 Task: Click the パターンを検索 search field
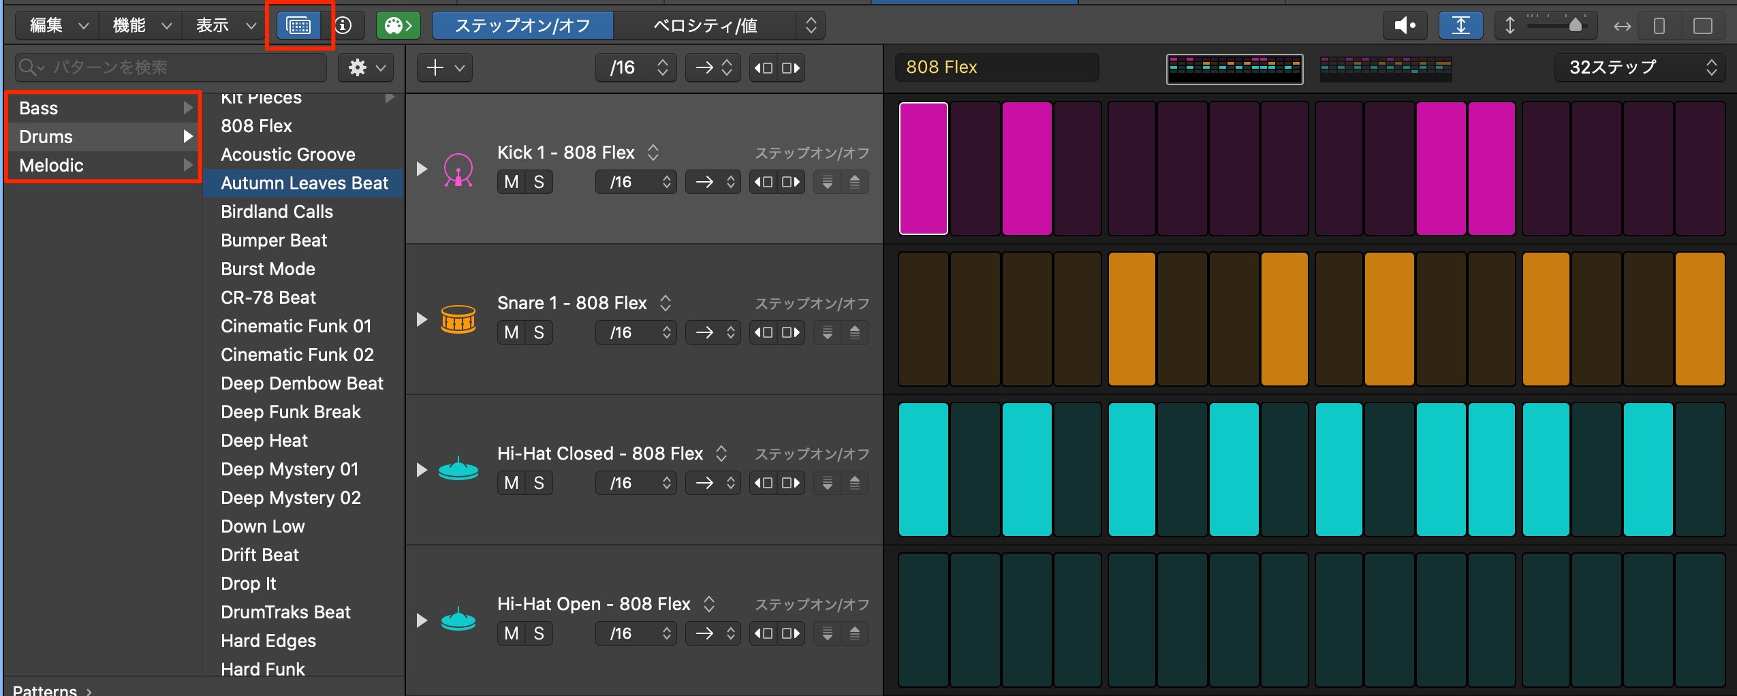pyautogui.click(x=170, y=67)
